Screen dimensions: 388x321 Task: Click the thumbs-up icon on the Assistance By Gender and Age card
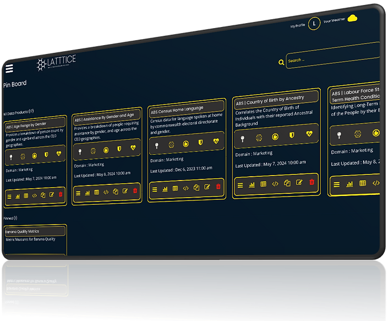pyautogui.click(x=106, y=150)
